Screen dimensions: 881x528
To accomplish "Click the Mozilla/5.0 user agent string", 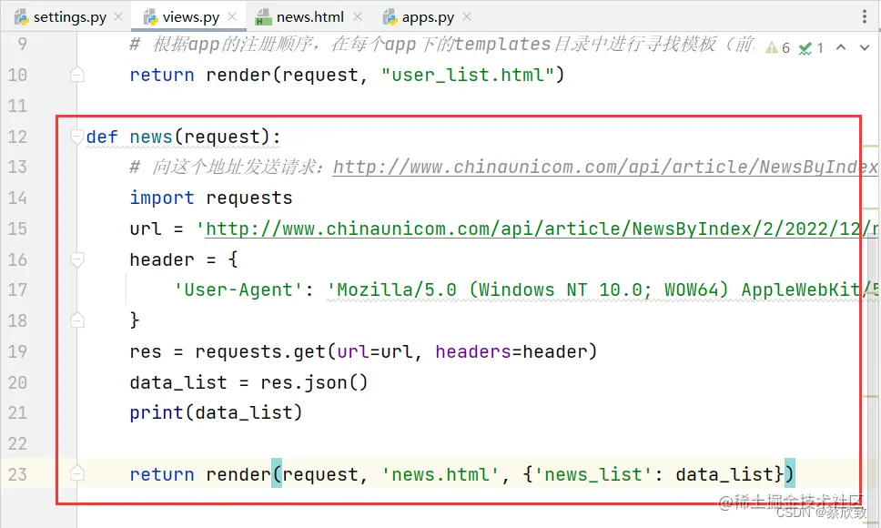I will [603, 289].
